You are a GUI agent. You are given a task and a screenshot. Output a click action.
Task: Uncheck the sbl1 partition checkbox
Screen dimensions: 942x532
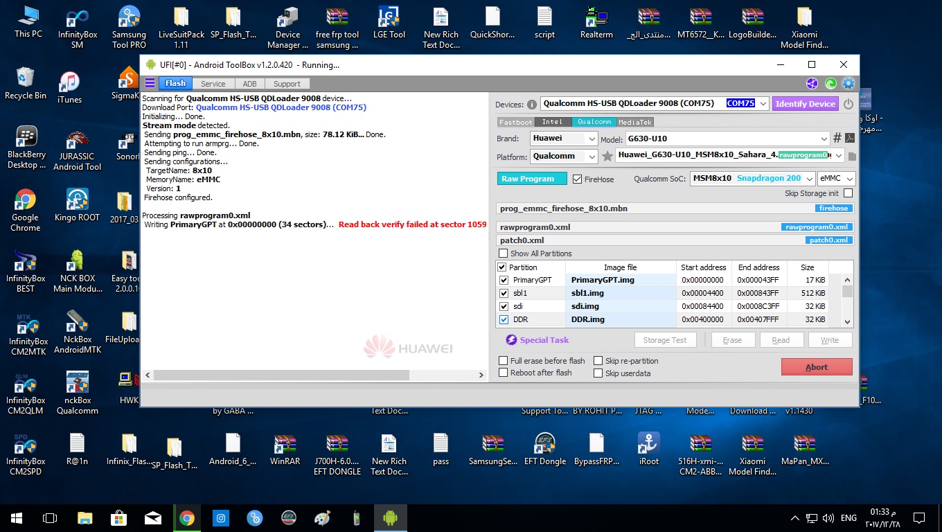coord(504,293)
